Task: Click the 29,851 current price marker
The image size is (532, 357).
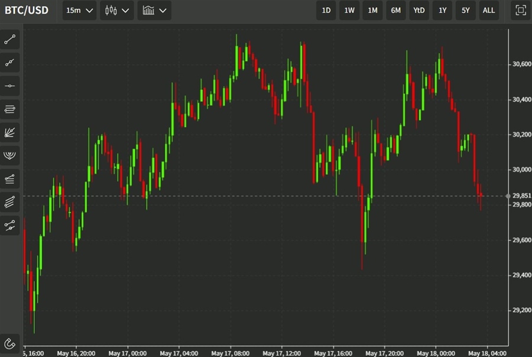Action: coord(521,196)
